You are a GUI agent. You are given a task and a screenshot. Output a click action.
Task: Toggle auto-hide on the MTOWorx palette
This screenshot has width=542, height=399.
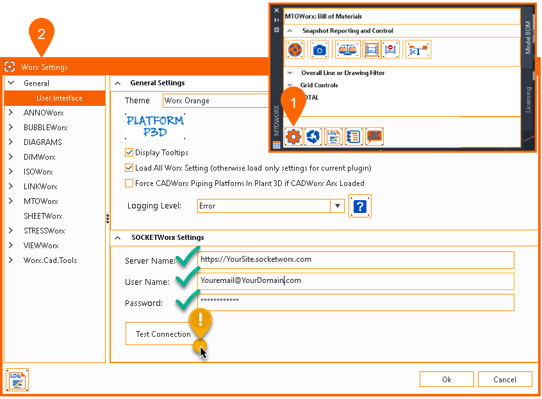277,20
